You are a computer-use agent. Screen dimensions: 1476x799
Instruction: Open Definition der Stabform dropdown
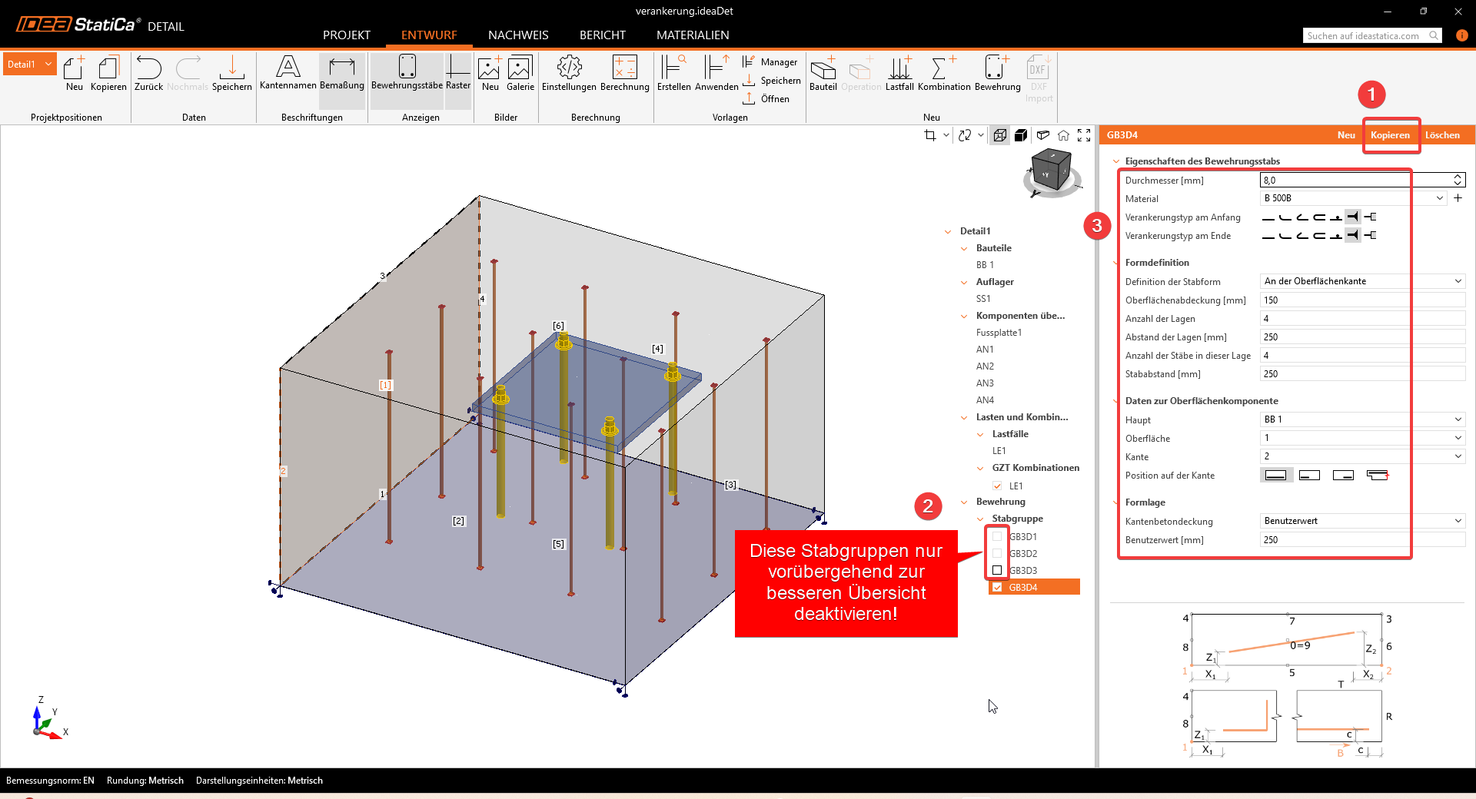tap(1362, 281)
